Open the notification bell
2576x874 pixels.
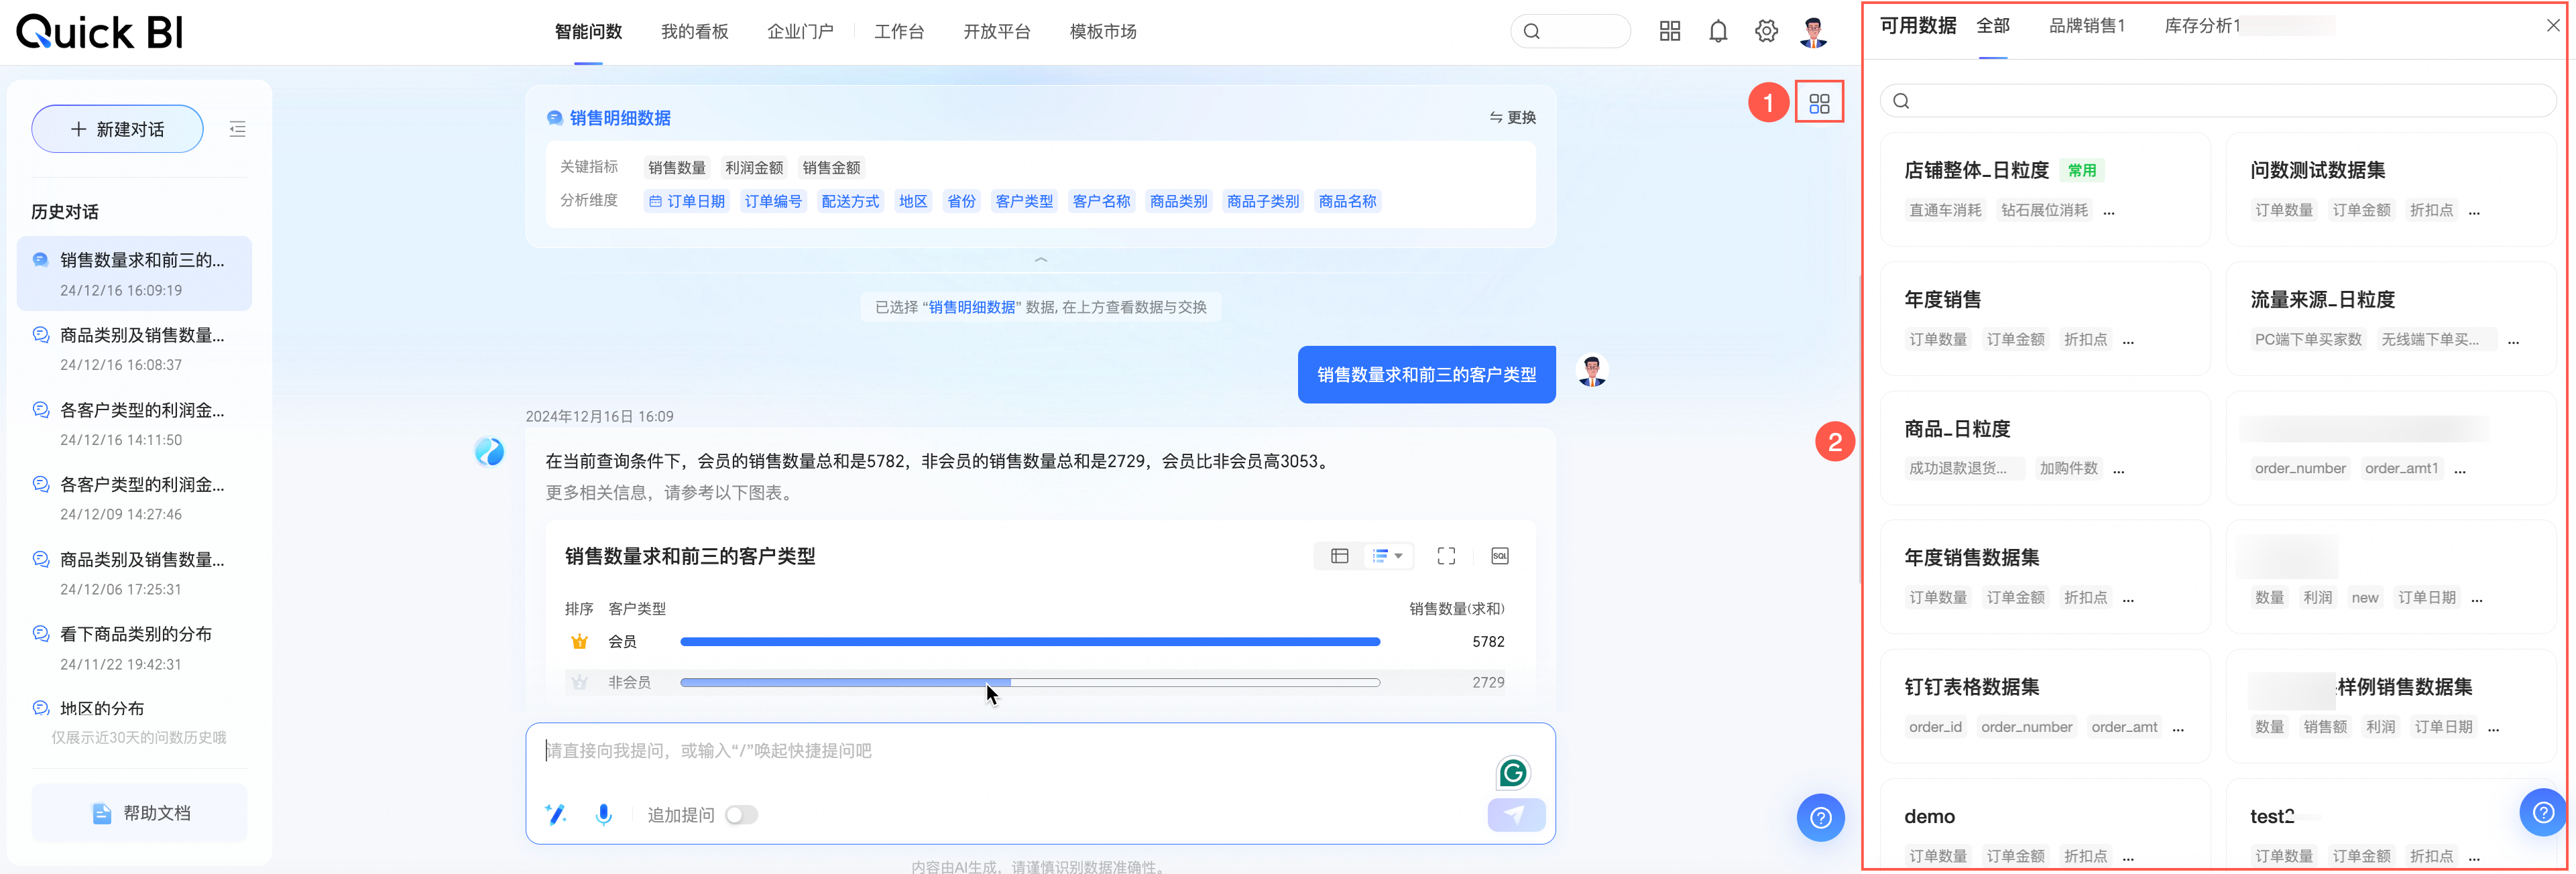(x=1718, y=31)
